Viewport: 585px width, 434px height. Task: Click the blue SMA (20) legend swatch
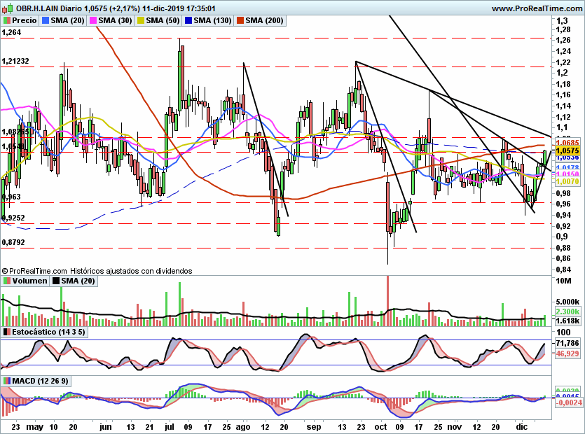point(46,21)
